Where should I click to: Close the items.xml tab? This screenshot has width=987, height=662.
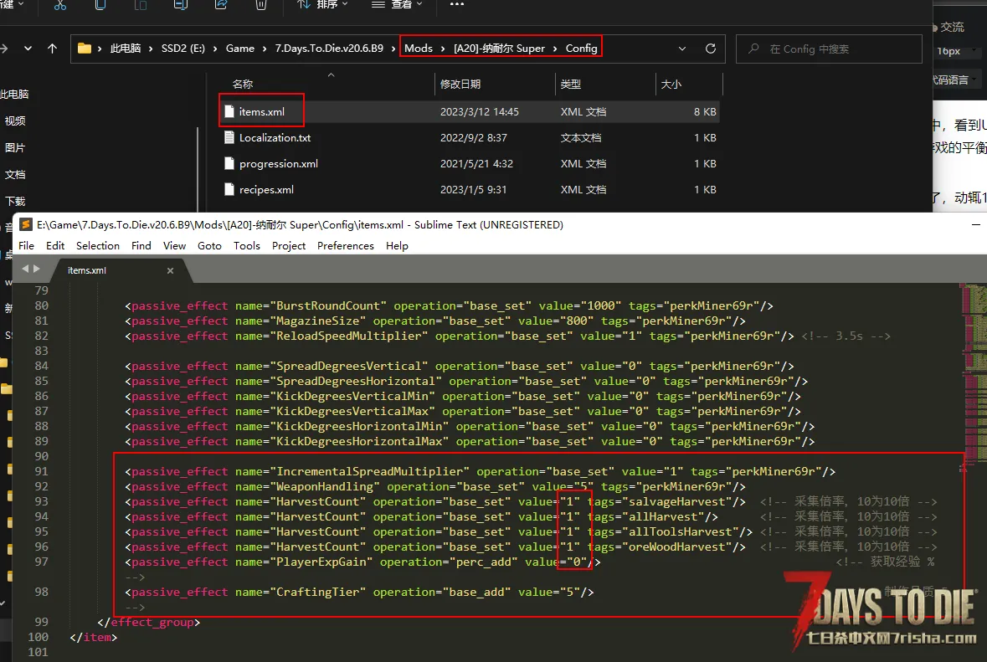pyautogui.click(x=171, y=270)
